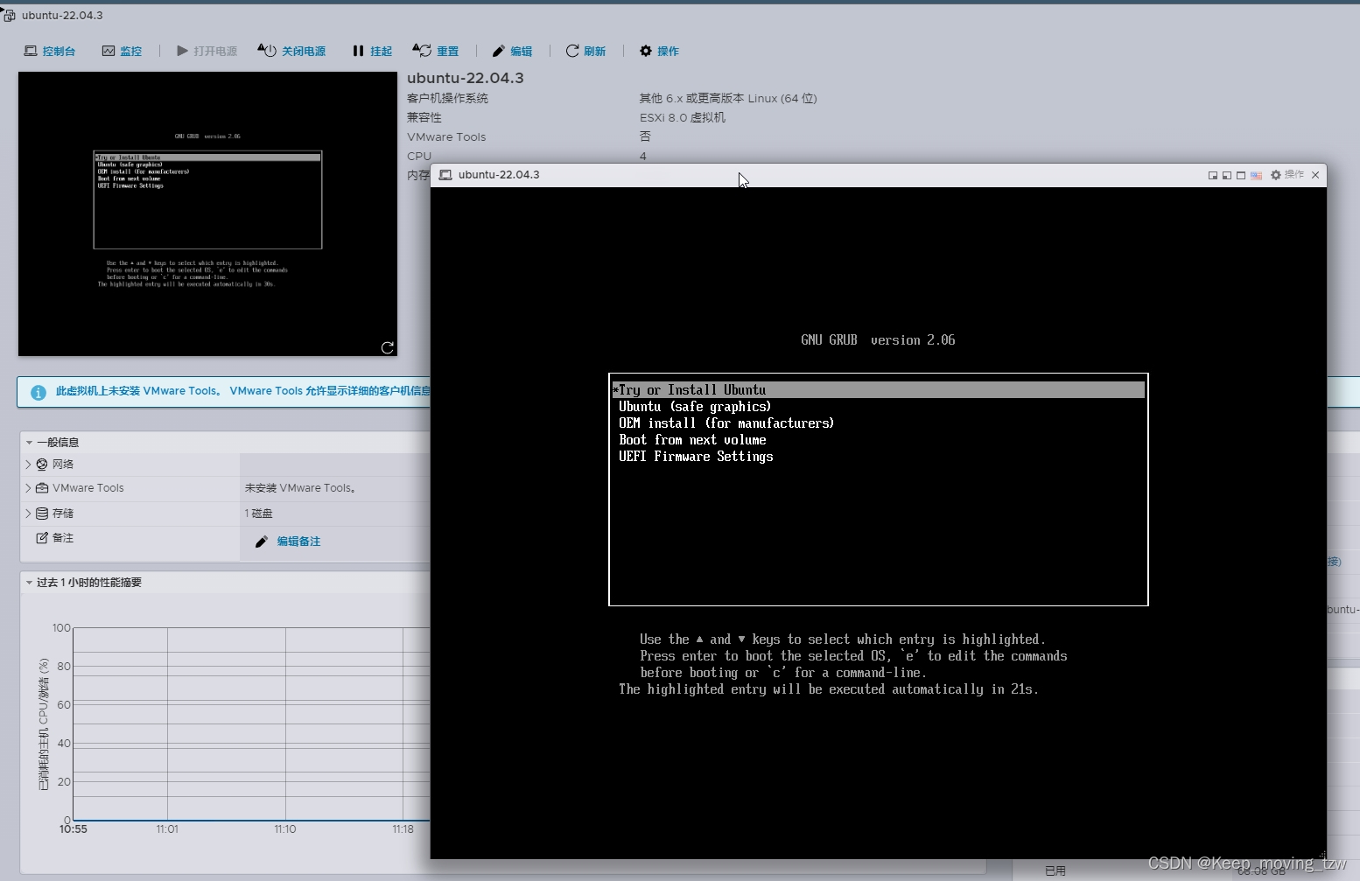Viewport: 1360px width, 881px height.
Task: Select the Boot from next volume entry
Action: tap(692, 440)
